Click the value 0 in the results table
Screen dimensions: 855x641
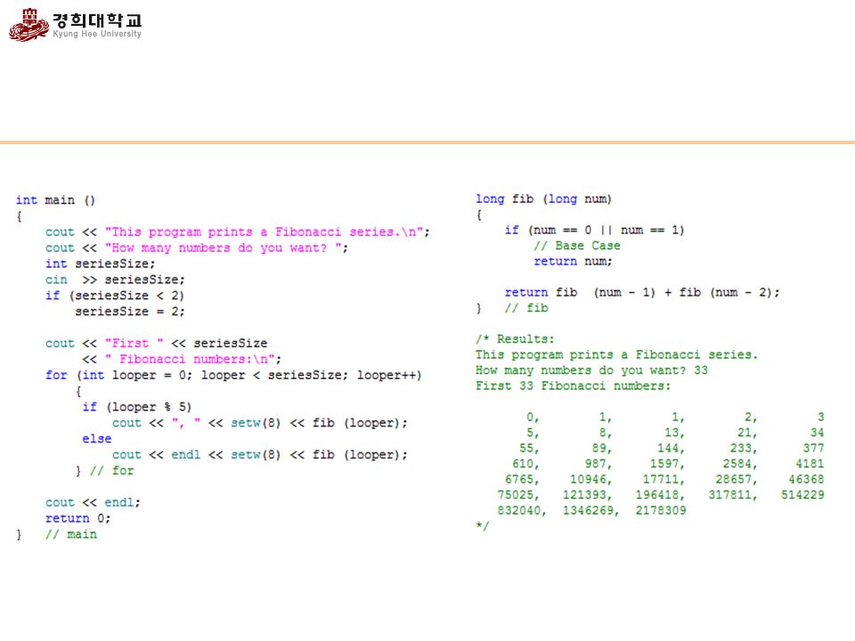(x=529, y=417)
